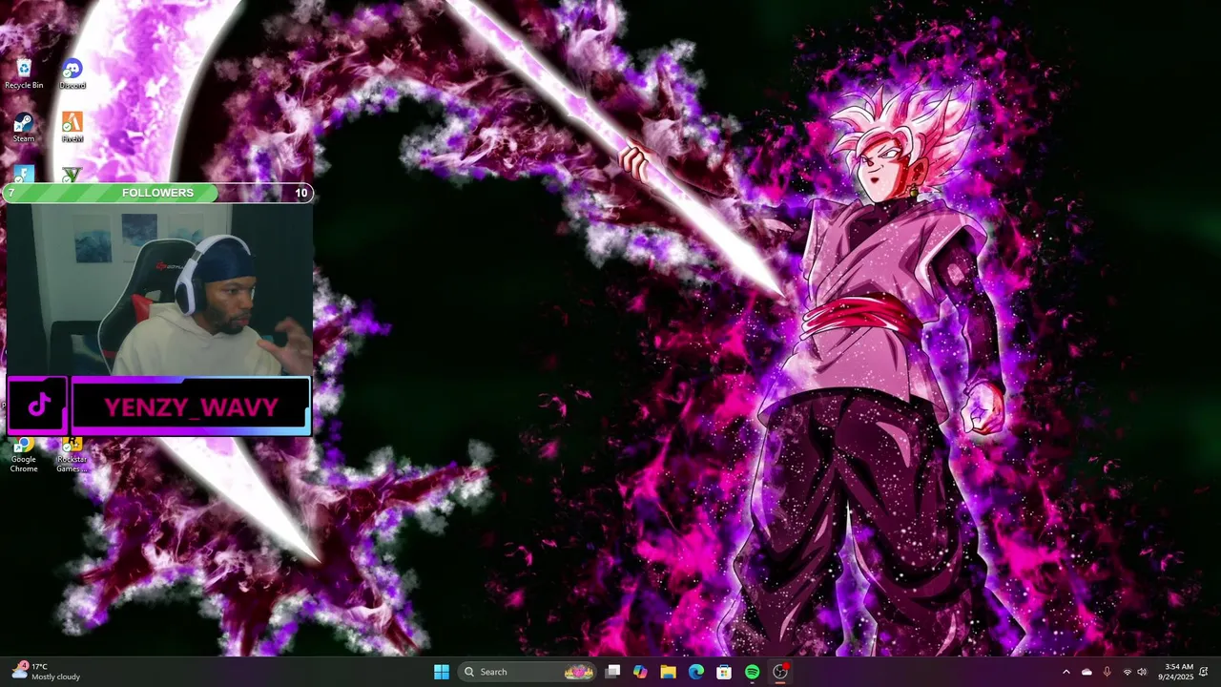Open Microsoft Edge from the taskbar
1221x687 pixels.
click(x=696, y=672)
